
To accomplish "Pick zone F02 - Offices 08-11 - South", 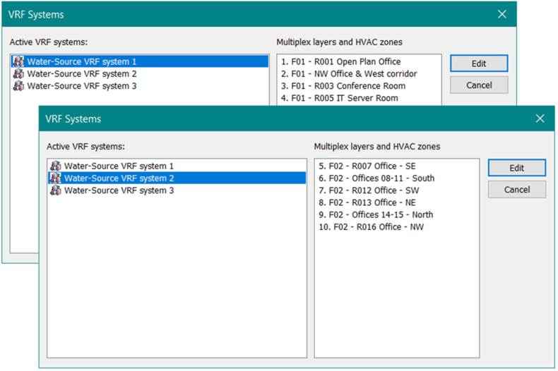I will [x=376, y=178].
